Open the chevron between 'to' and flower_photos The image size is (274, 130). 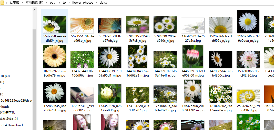click(x=69, y=3)
